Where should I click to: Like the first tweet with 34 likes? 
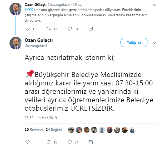tap(70, 29)
